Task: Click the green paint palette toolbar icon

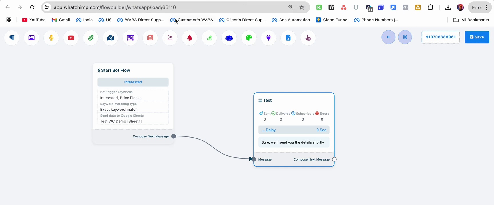Action: 249,38
